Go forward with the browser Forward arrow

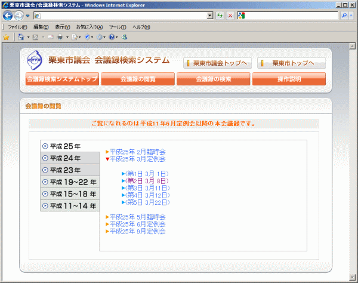tap(19, 16)
